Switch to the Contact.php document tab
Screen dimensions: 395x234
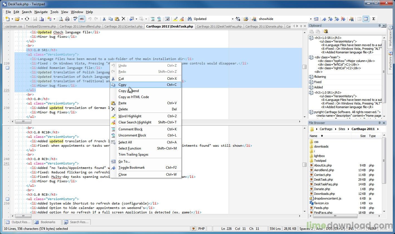[123, 26]
